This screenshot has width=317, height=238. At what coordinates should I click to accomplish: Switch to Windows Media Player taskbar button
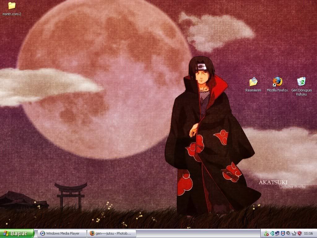click(62, 233)
